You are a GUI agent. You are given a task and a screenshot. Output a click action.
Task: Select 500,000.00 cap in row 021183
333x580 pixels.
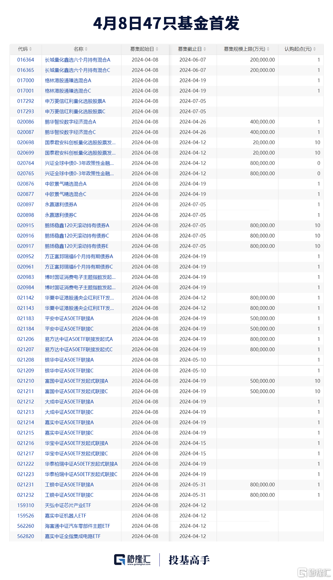click(x=262, y=318)
